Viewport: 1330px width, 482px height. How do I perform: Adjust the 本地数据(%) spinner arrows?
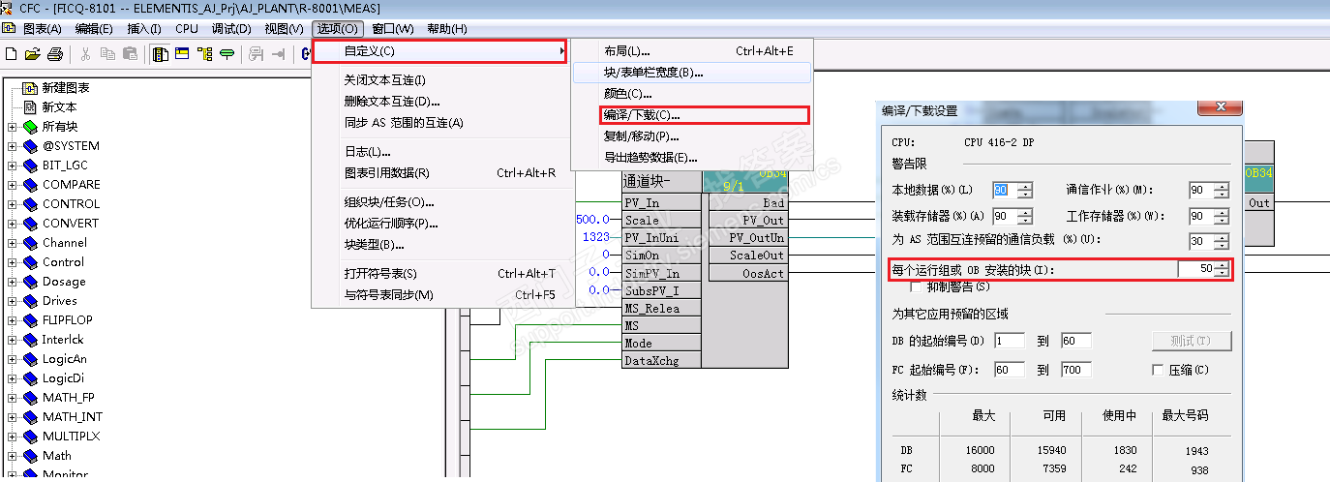[x=1025, y=191]
